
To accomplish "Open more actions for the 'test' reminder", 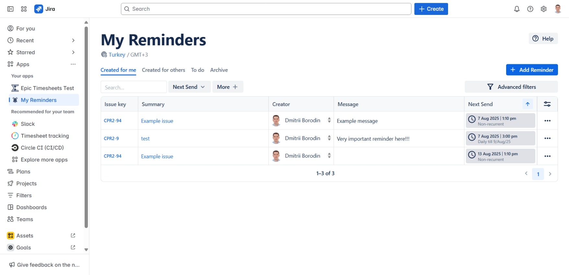I will point(547,138).
